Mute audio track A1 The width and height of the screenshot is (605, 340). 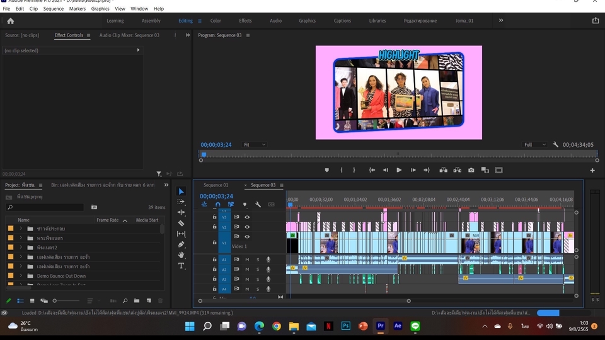[x=247, y=259]
